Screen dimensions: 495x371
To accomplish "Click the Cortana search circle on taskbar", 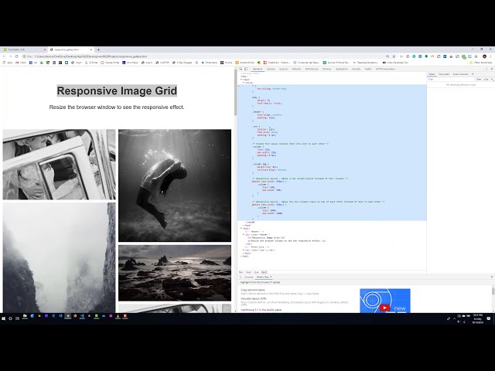I will 10,318.
